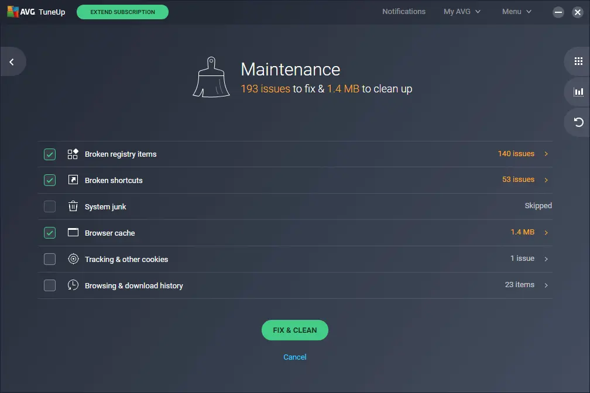Click the FIX & CLEAN button

tap(294, 330)
